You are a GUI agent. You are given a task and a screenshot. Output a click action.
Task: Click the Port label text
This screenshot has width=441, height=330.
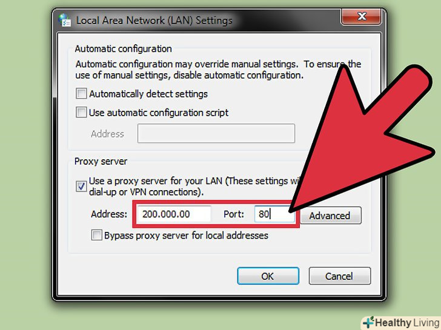[x=234, y=214]
